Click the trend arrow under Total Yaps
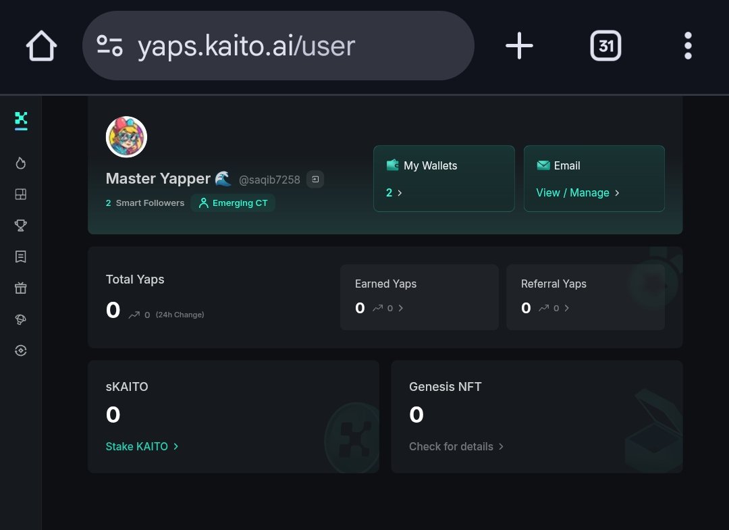 [x=134, y=315]
